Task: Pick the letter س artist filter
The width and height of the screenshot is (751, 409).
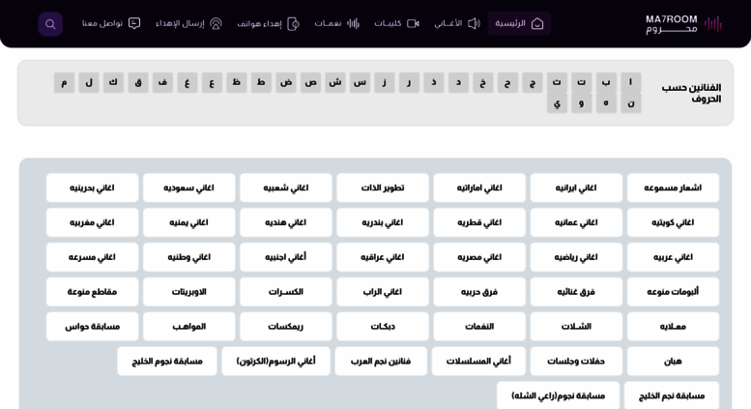Action: point(360,83)
